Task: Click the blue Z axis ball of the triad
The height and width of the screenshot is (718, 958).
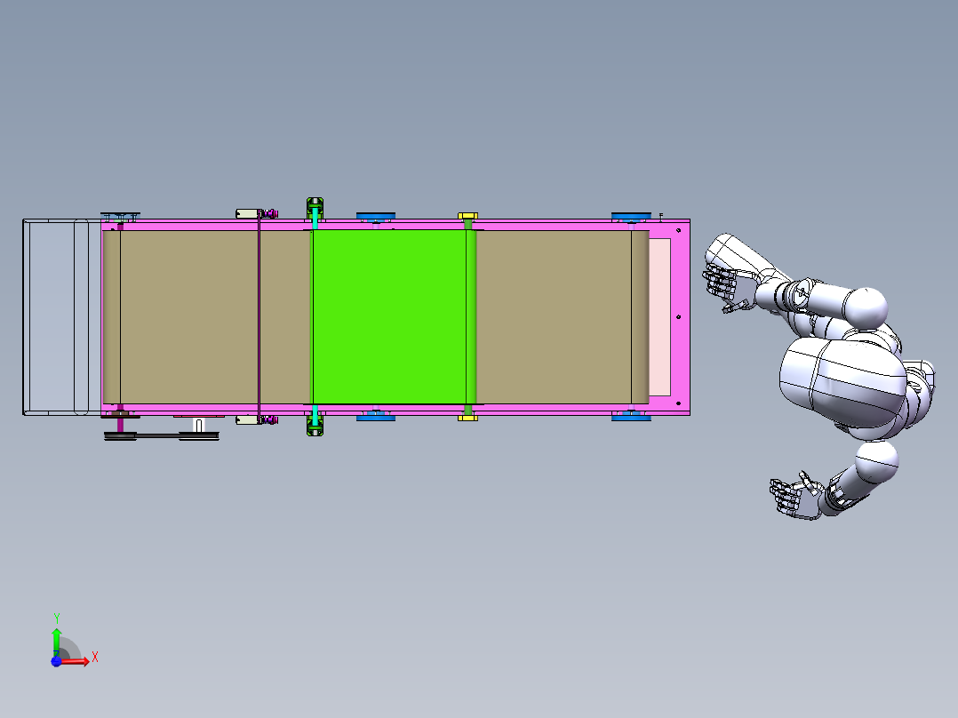Action: pyautogui.click(x=56, y=661)
